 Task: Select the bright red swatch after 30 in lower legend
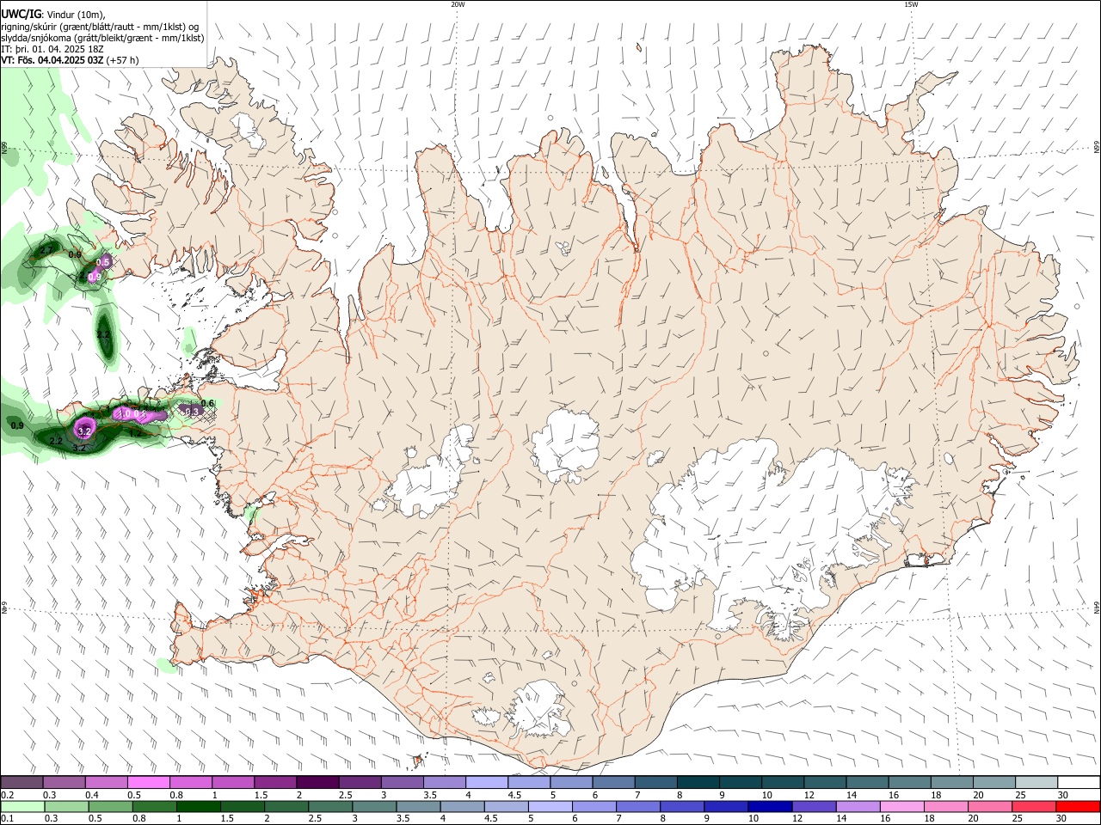(x=1078, y=807)
